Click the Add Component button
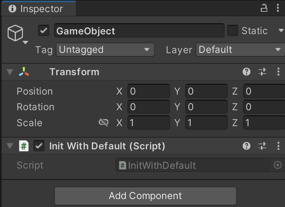Viewport: 285px width, 207px height. point(146,196)
